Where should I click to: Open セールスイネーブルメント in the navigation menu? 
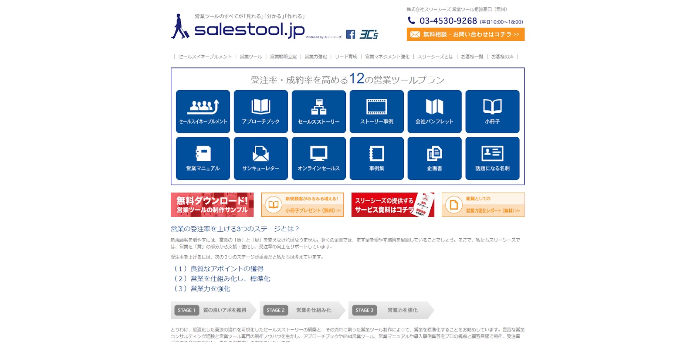(205, 57)
